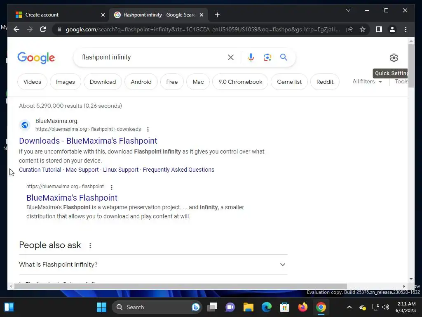Reload the page with the refresh icon
Viewport: 422px width, 317px height.
click(43, 29)
